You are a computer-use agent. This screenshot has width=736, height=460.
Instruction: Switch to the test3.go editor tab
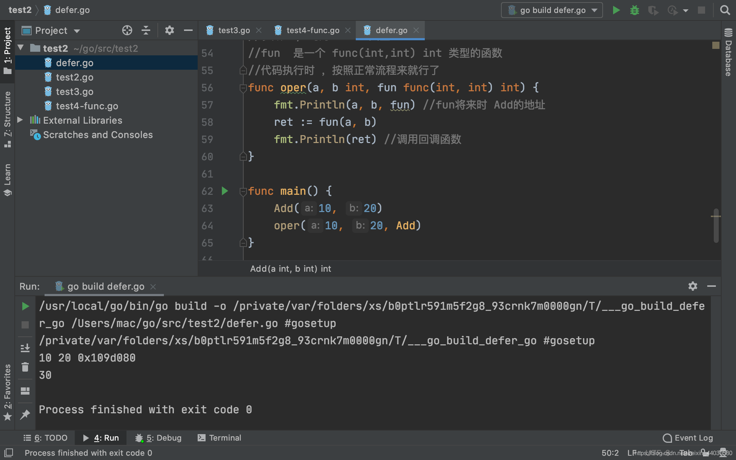[234, 30]
